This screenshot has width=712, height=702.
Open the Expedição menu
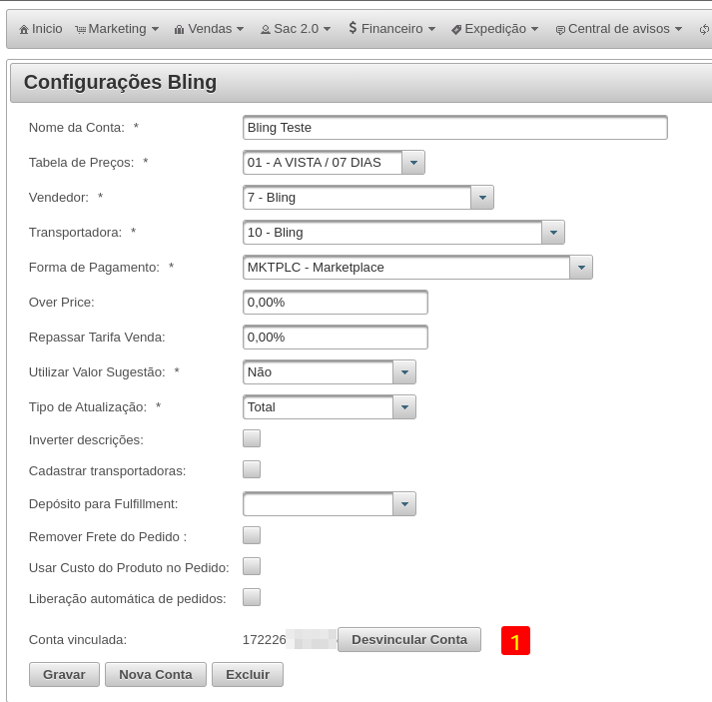pos(495,29)
